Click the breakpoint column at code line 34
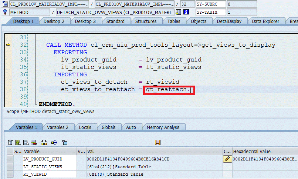The image size is (298, 179). [x=8, y=60]
